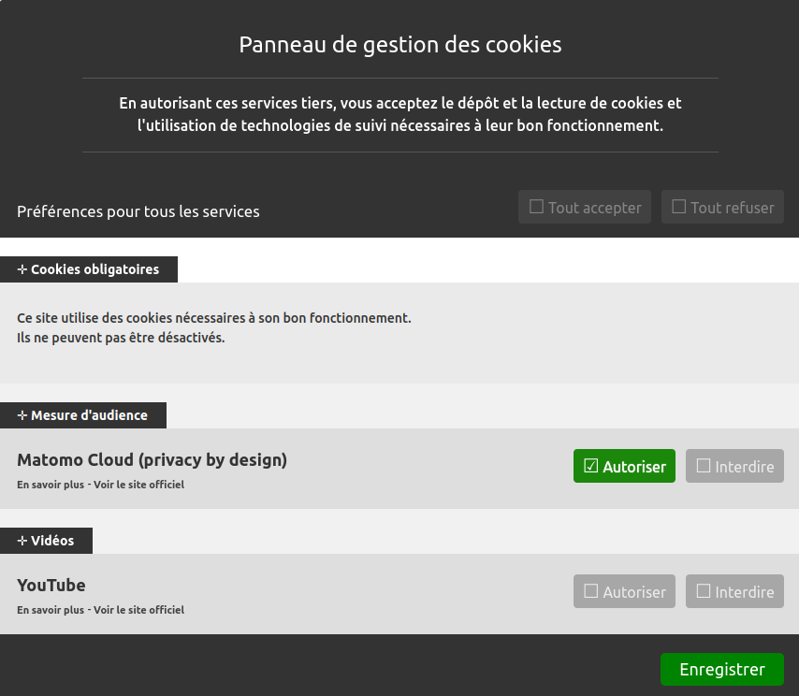Visit YouTube's Voir le site officiel link
Screen dimensions: 799x696
pos(138,610)
